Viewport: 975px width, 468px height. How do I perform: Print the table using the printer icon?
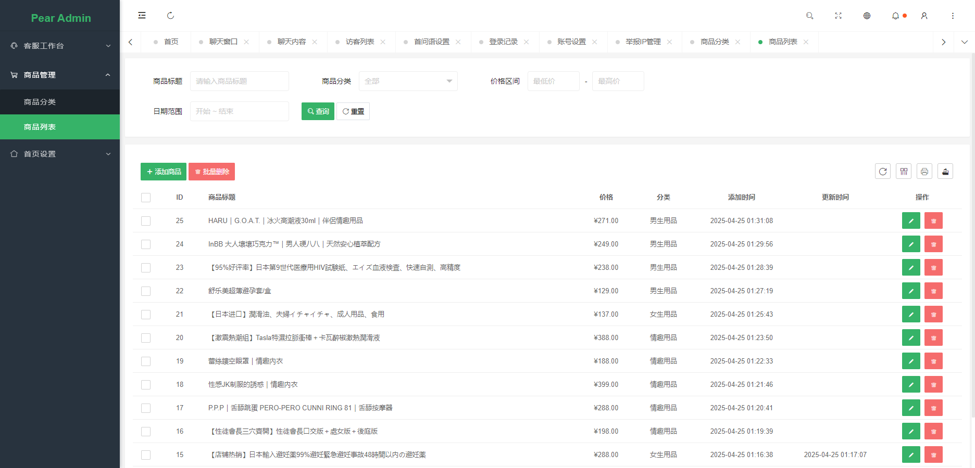point(924,171)
